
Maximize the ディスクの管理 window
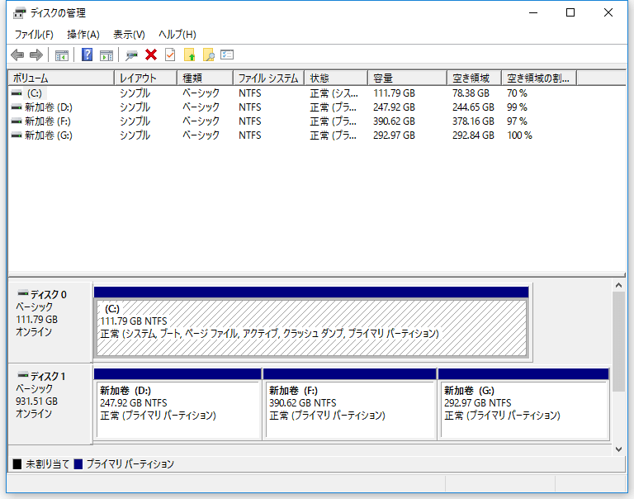(x=570, y=13)
